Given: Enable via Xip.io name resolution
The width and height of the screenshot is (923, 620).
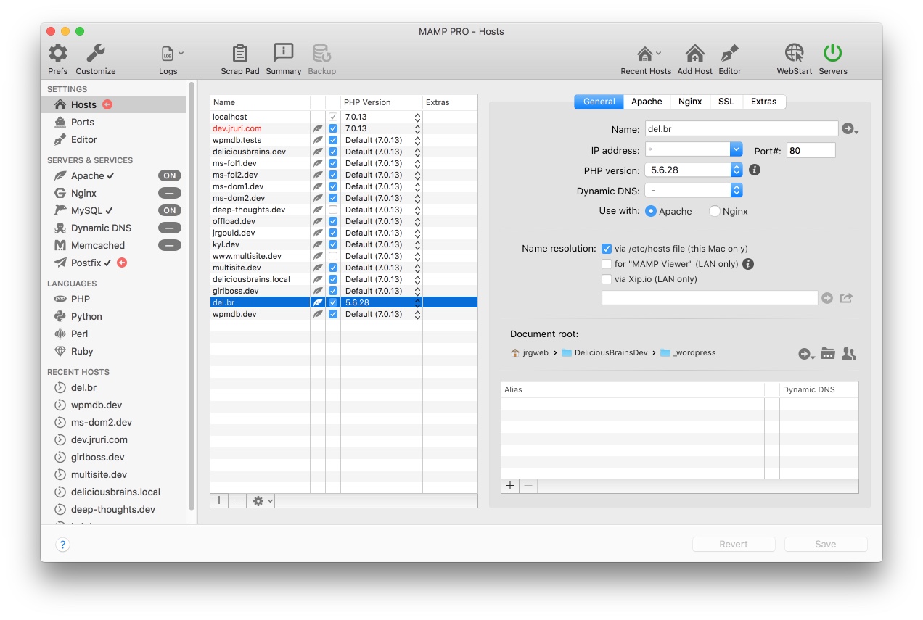Looking at the screenshot, I should pyautogui.click(x=607, y=279).
